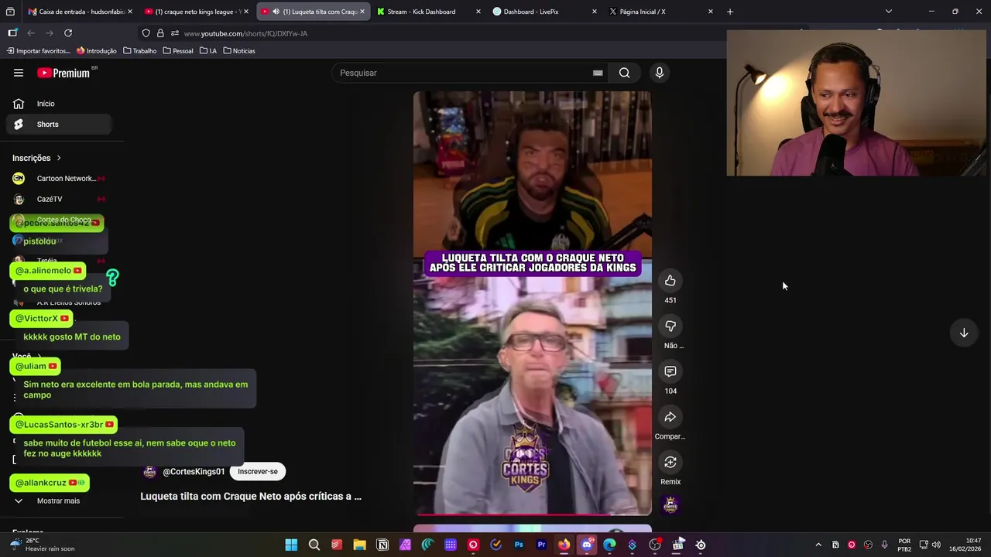Mute the playing Luqueta tab audio icon

tap(276, 12)
